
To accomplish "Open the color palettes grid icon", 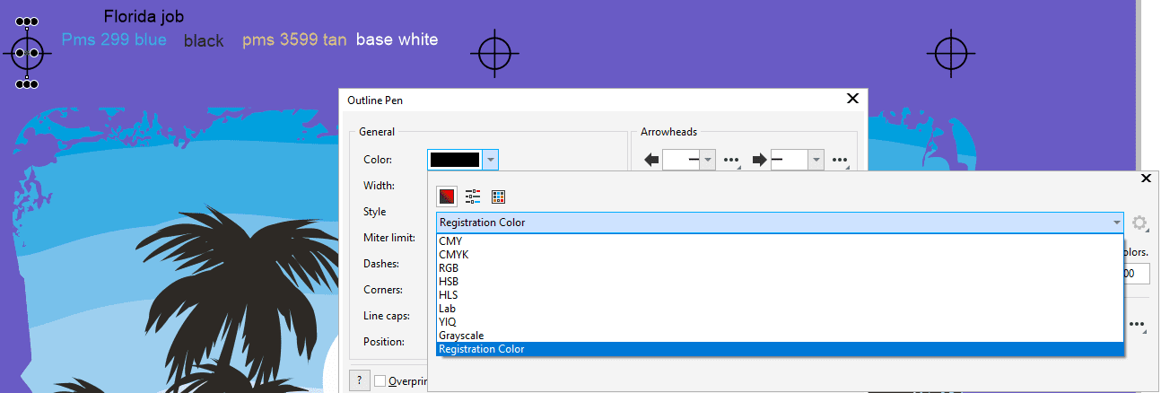I will click(499, 196).
